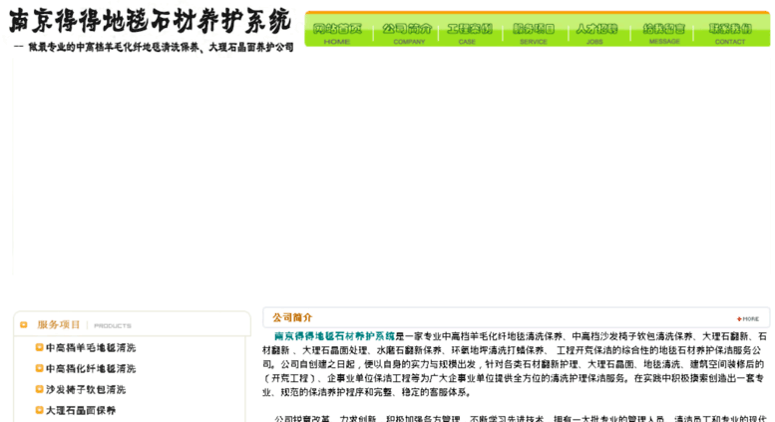This screenshot has width=775, height=422.
Task: Click the orange bullet icon before 中高档羊毛地毯清洗
Action: coord(39,347)
